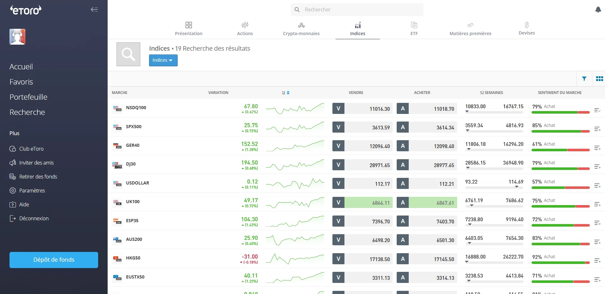Viewport: 605px width, 294px height.
Task: Add DJ30 to watchlist icon
Action: click(597, 166)
